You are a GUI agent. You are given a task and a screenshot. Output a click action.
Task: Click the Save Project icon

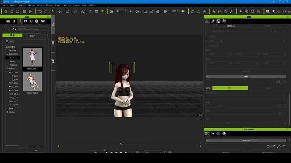(x=17, y=11)
